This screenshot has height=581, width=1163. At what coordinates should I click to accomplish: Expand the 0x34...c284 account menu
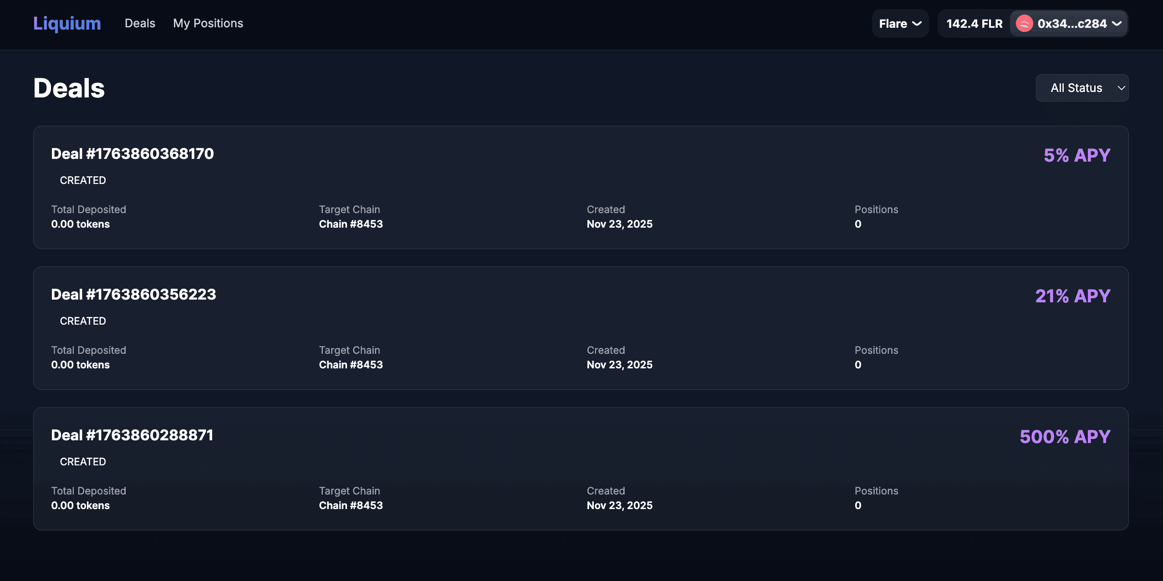click(x=1071, y=24)
